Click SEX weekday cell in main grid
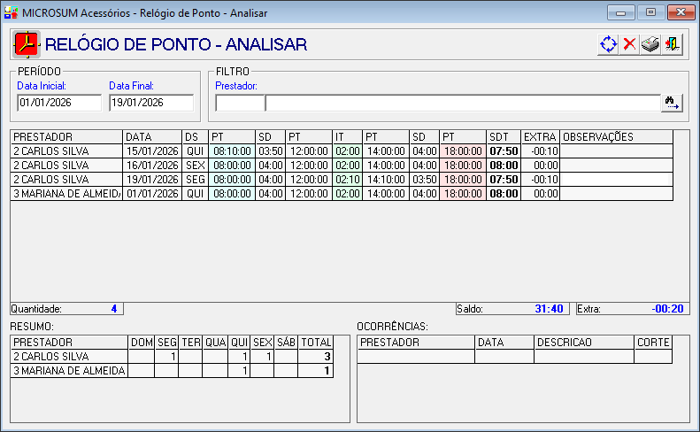 [x=195, y=166]
